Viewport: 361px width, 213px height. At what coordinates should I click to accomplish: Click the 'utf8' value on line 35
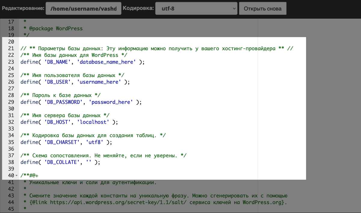[95, 142]
